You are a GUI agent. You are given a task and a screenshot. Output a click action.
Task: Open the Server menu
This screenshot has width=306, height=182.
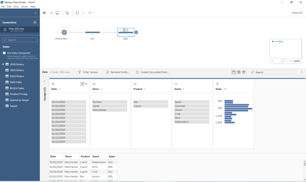(x=24, y=6)
